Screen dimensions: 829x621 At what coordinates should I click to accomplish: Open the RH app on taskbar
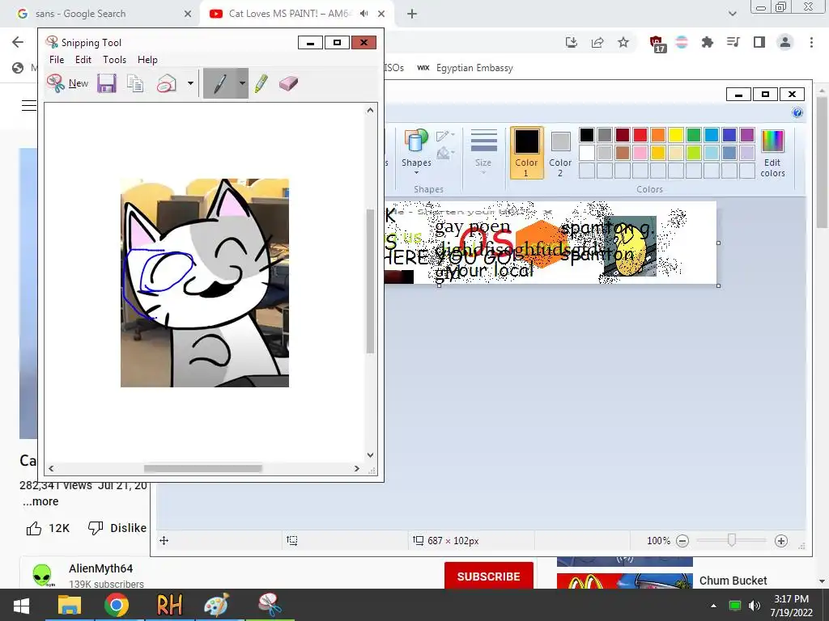[169, 605]
